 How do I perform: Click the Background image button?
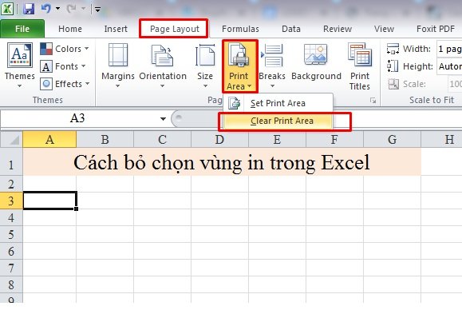(316, 62)
